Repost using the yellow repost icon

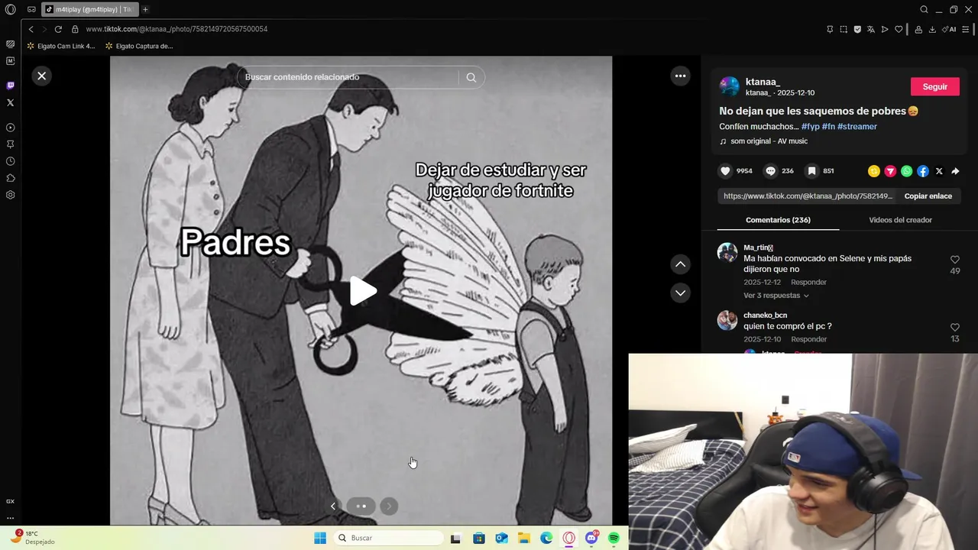click(x=874, y=171)
